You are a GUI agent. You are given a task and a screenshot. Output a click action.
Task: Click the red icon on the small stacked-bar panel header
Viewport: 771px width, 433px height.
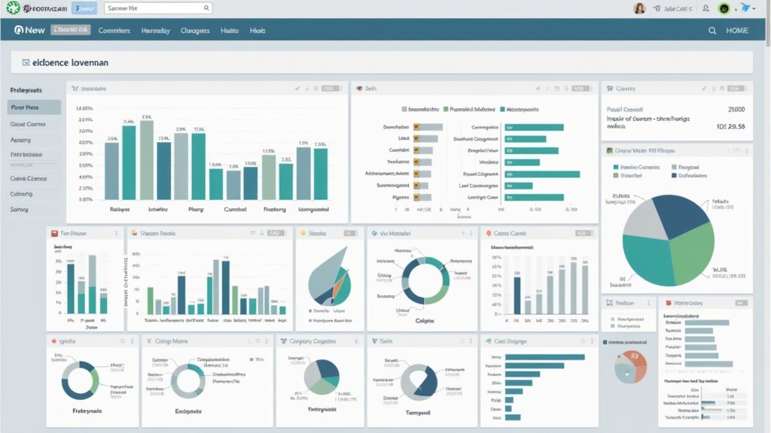point(53,234)
